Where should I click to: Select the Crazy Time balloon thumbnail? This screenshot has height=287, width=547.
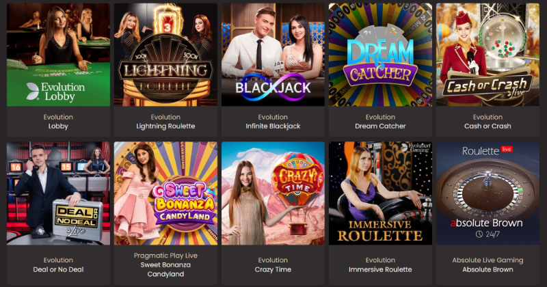point(273,193)
